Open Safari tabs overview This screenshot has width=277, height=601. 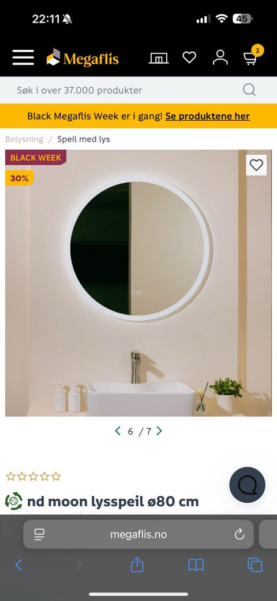click(x=255, y=565)
